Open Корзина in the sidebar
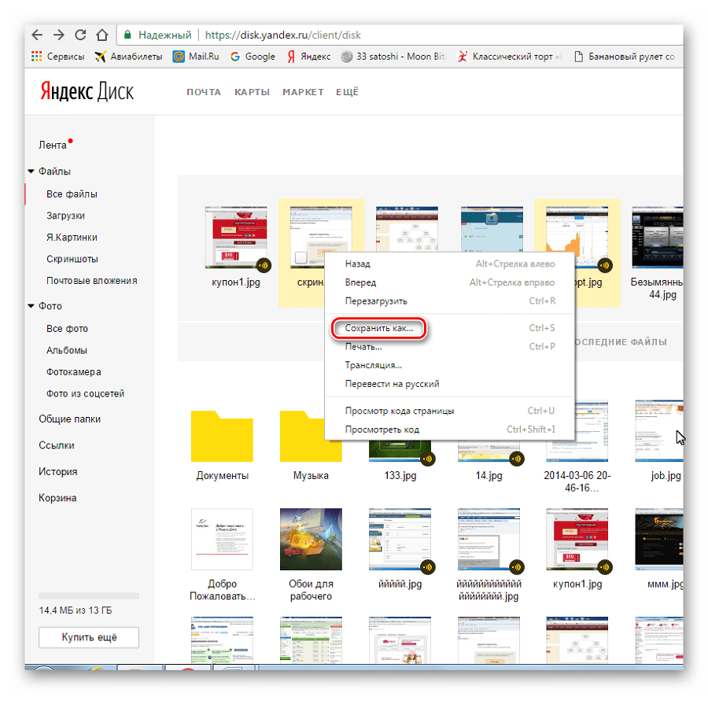708x708 pixels. click(x=57, y=498)
